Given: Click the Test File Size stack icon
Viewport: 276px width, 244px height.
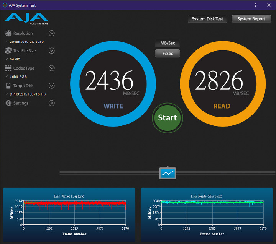Looking at the screenshot, I should (8, 50).
